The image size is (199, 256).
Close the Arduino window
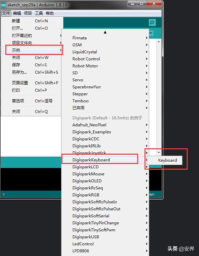pyautogui.click(x=154, y=3)
